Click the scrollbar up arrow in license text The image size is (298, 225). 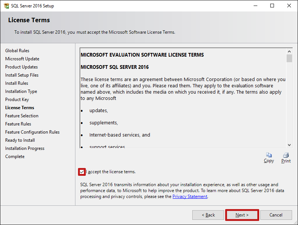pyautogui.click(x=289, y=51)
